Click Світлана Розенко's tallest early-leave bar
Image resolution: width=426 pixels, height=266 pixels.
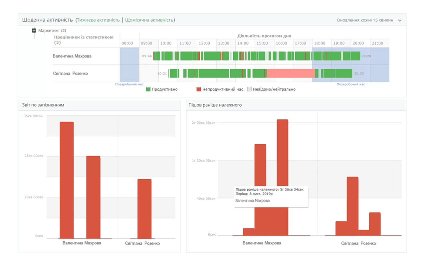[352, 206]
